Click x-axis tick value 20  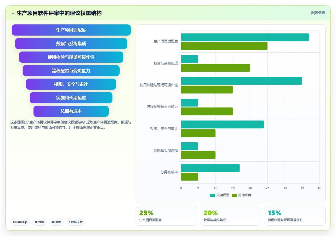coord(250,188)
